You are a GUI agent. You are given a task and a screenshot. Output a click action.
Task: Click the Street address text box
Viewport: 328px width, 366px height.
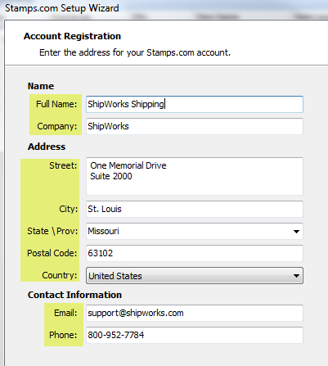pyautogui.click(x=195, y=176)
